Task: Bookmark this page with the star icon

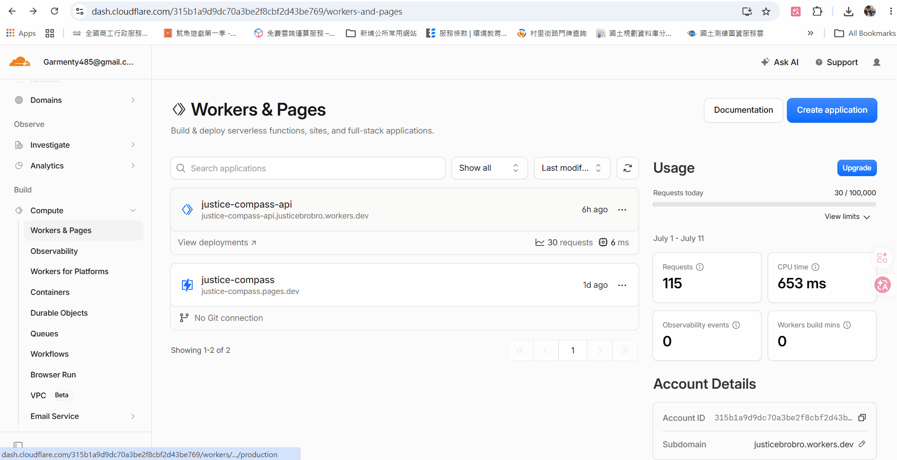Action: coord(766,11)
